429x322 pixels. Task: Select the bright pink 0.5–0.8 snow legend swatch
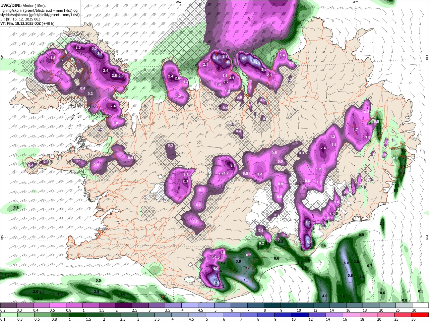58,306
